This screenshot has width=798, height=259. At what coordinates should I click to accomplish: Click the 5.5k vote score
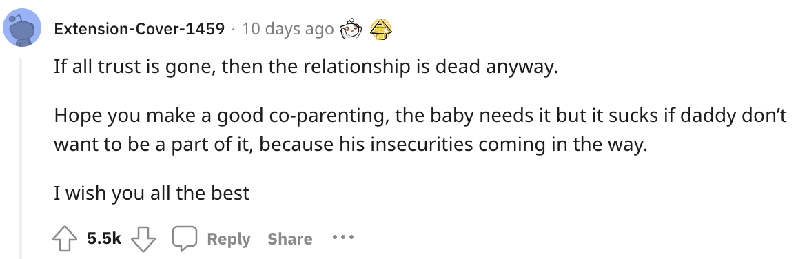point(104,238)
